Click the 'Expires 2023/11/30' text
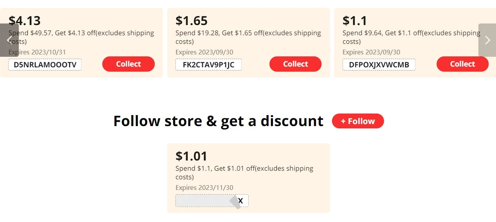 204,188
